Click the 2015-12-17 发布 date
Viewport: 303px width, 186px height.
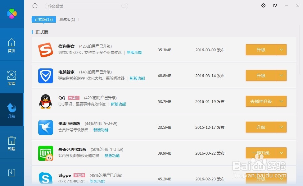coord(210,127)
